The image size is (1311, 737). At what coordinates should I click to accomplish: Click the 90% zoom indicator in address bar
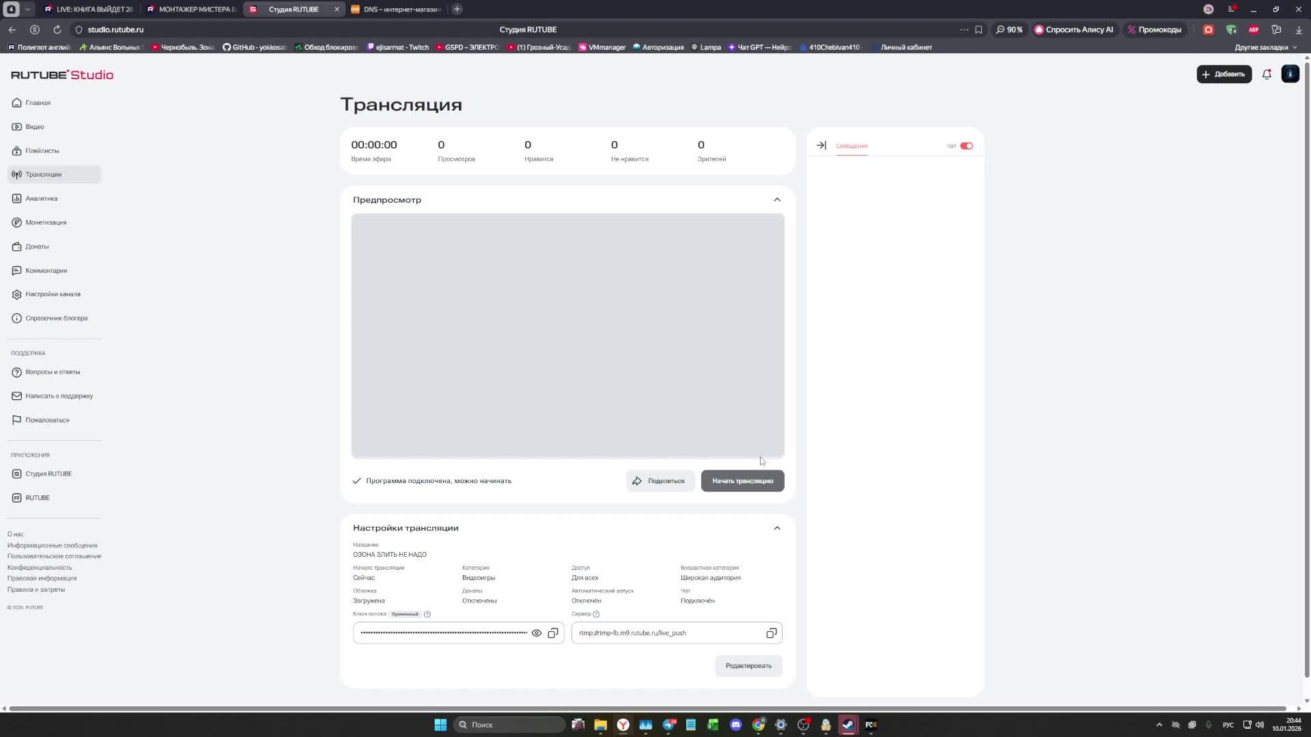pos(1009,29)
